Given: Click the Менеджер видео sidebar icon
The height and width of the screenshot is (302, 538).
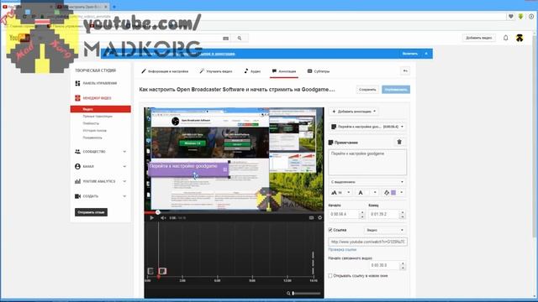Looking at the screenshot, I should 77,98.
